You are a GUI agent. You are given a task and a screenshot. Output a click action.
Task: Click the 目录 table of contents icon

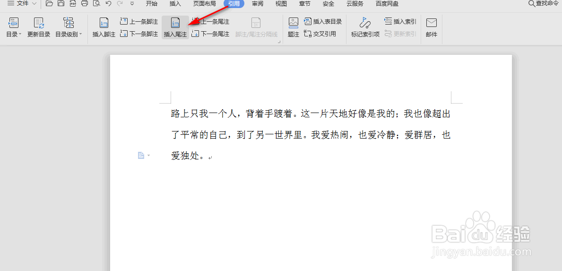(x=14, y=23)
